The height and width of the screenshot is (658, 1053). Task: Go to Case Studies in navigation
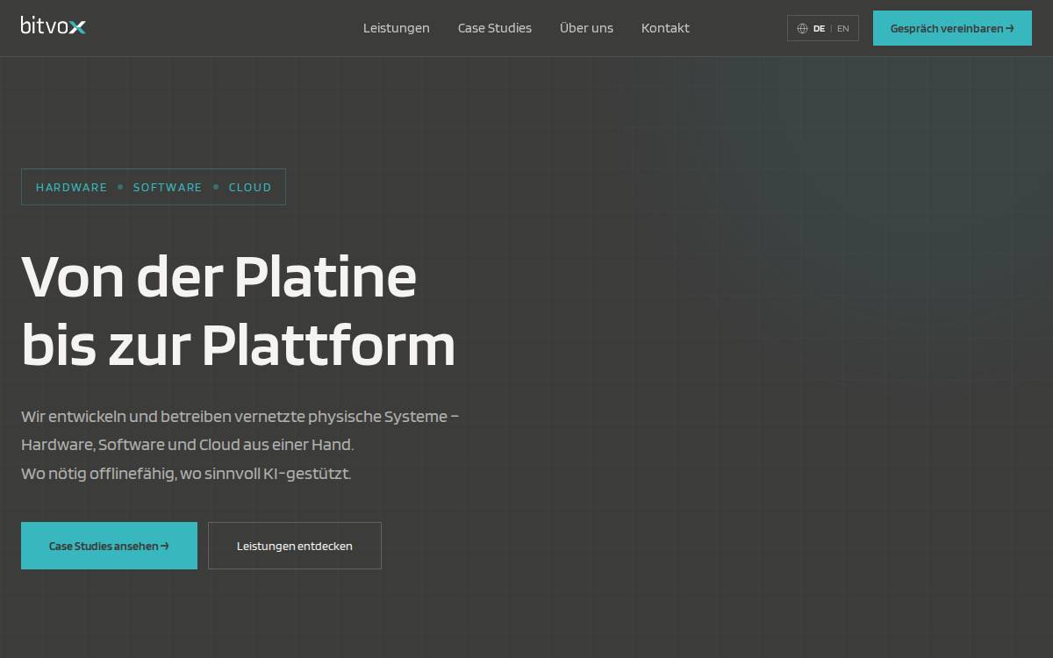(495, 28)
